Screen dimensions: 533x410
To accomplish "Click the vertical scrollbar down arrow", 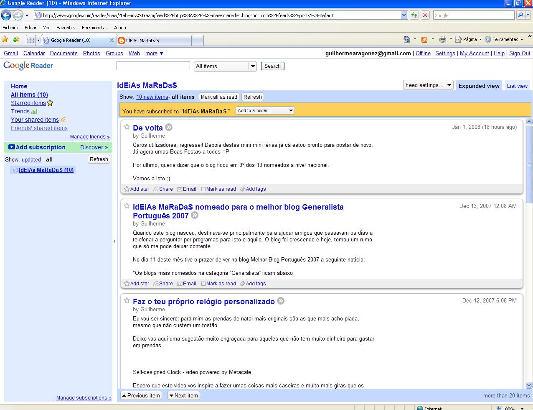I will (x=529, y=385).
